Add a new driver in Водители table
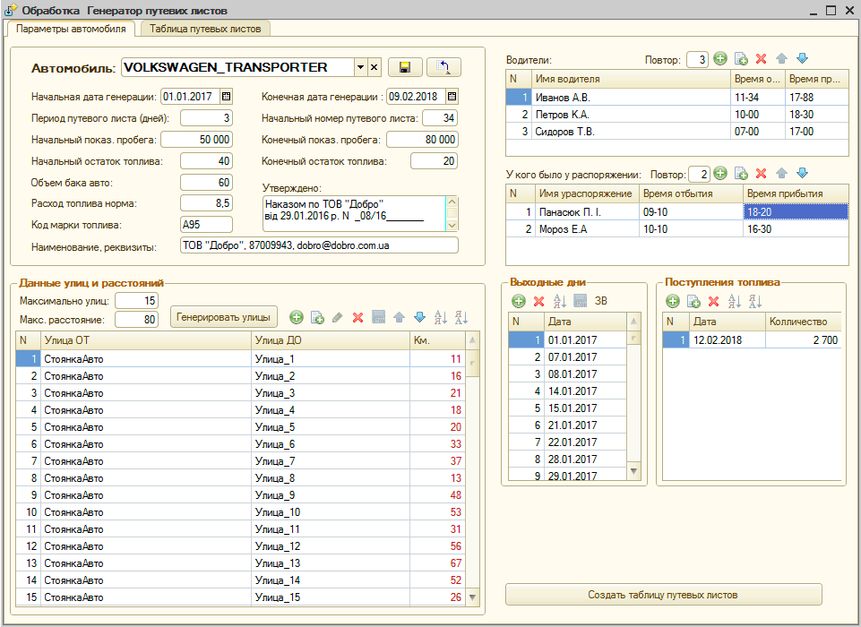Screen dimensions: 861x627 pos(720,59)
